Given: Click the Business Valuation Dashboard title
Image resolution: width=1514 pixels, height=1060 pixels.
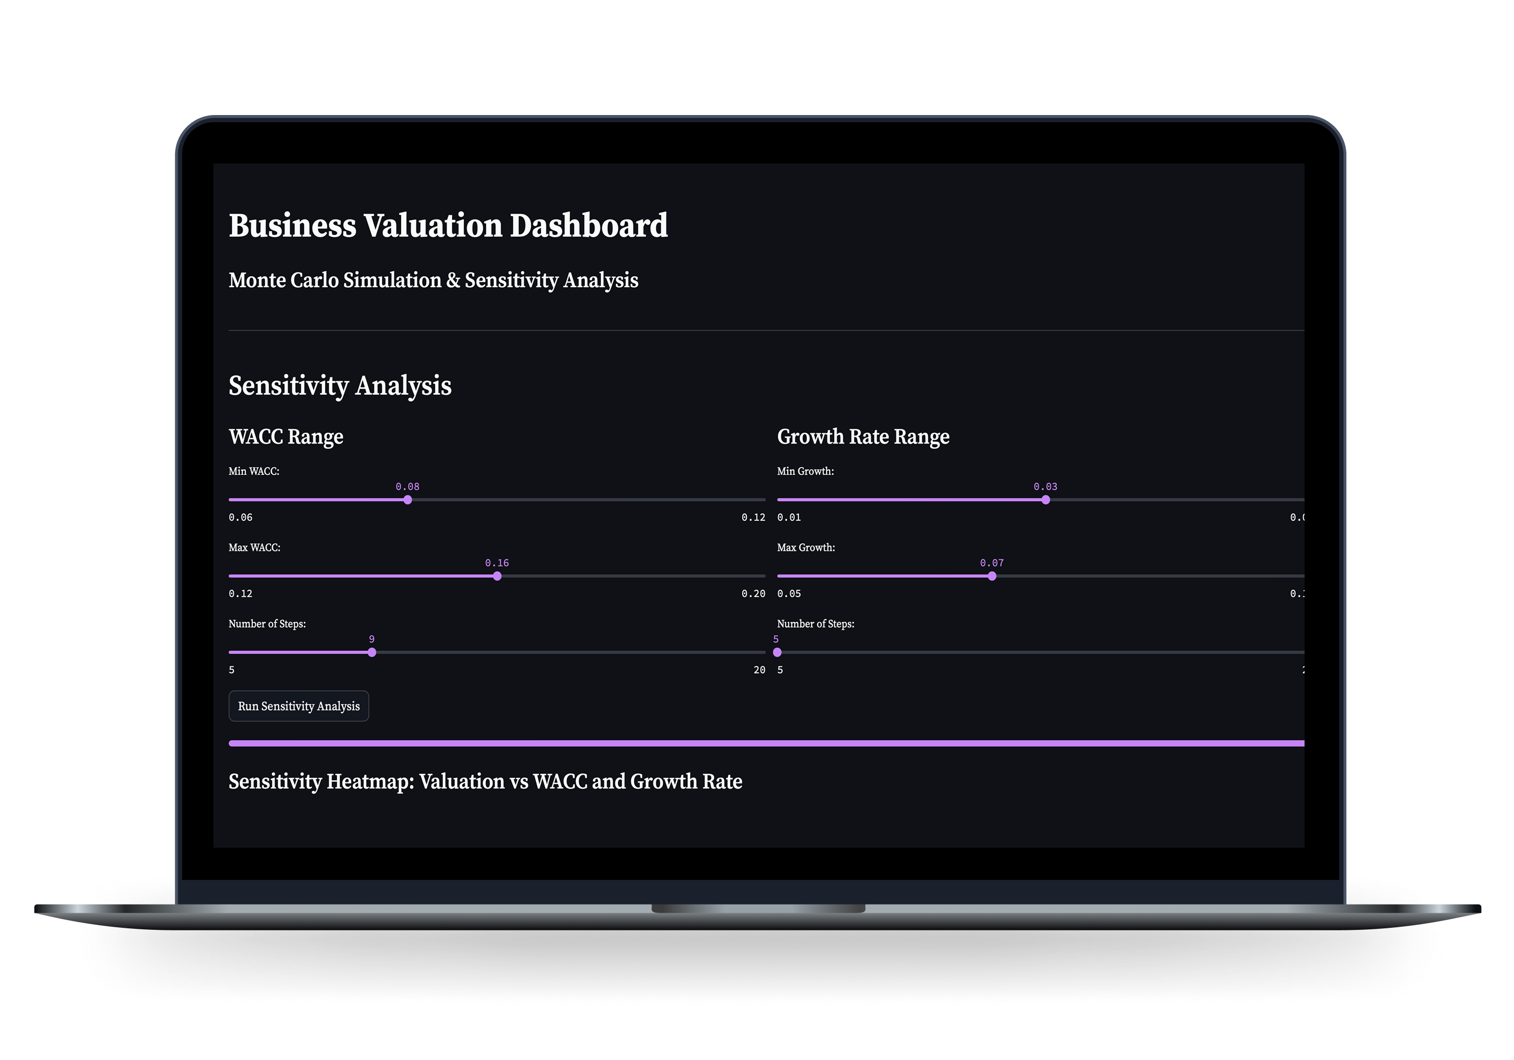Looking at the screenshot, I should (x=449, y=226).
